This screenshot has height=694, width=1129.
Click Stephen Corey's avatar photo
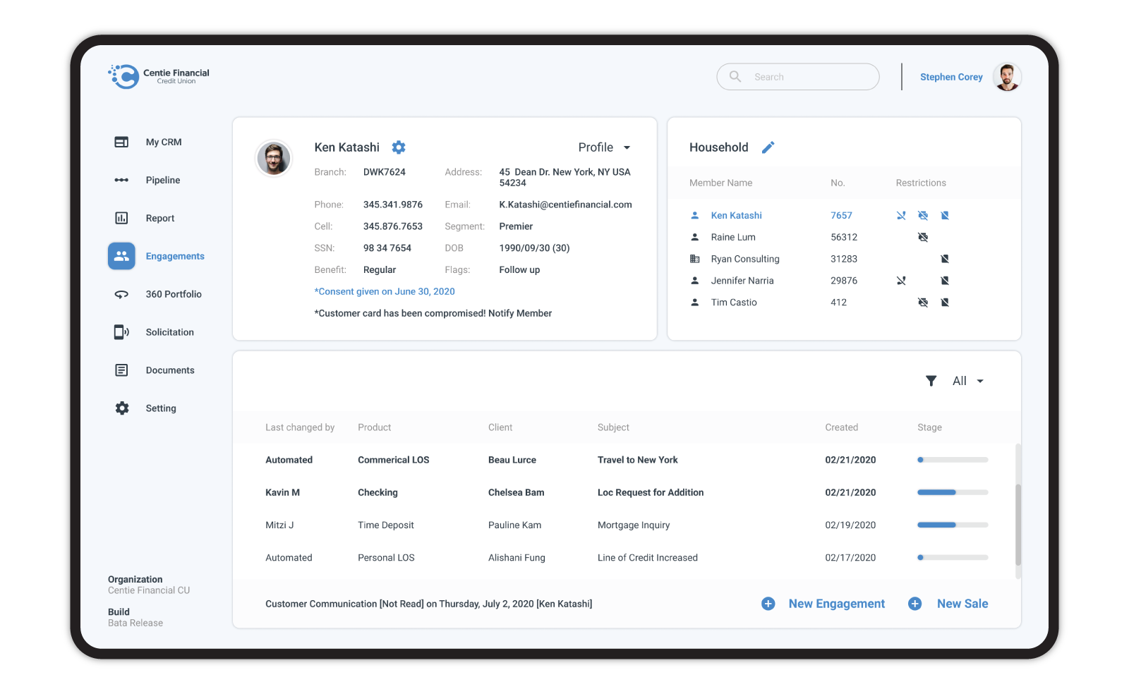click(1007, 77)
